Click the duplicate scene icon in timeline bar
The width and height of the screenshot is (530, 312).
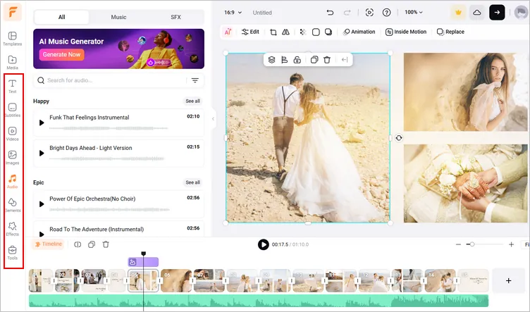click(92, 244)
